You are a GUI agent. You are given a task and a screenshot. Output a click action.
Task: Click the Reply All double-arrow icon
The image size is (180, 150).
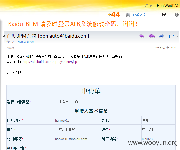pos(152,36)
